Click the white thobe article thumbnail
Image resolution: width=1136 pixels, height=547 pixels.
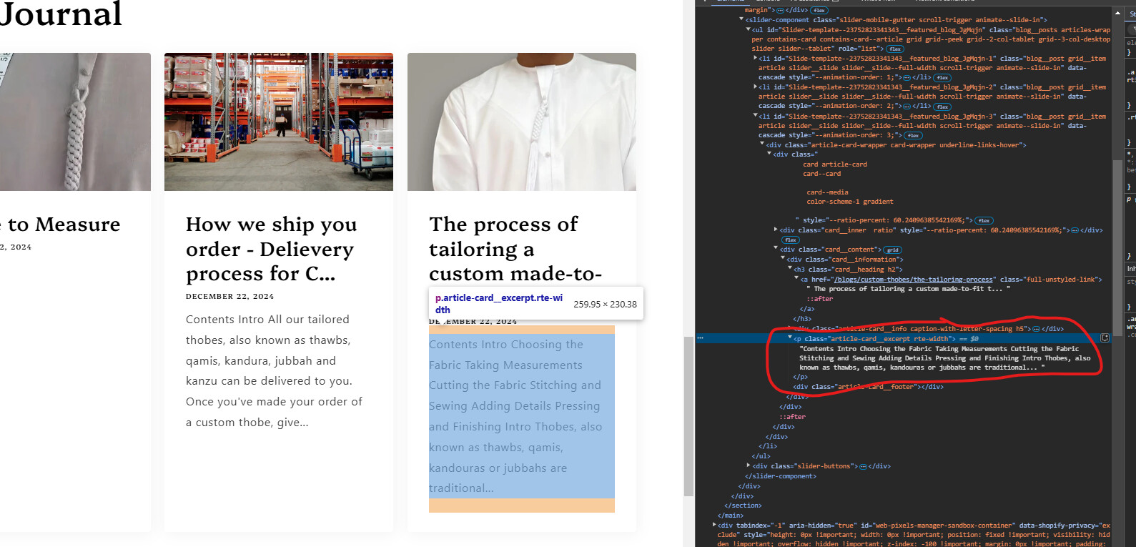(522, 122)
